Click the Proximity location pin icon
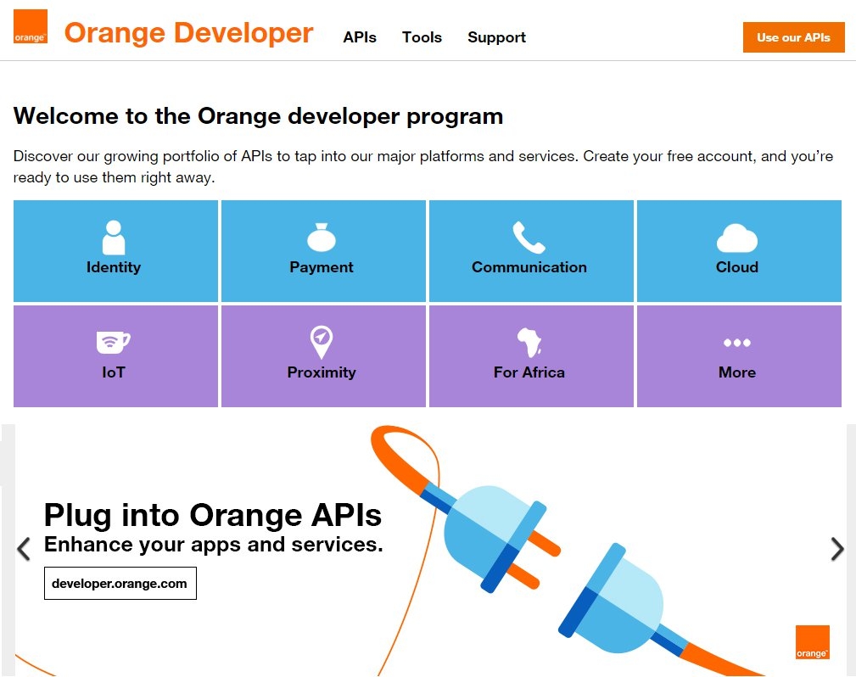 [322, 343]
